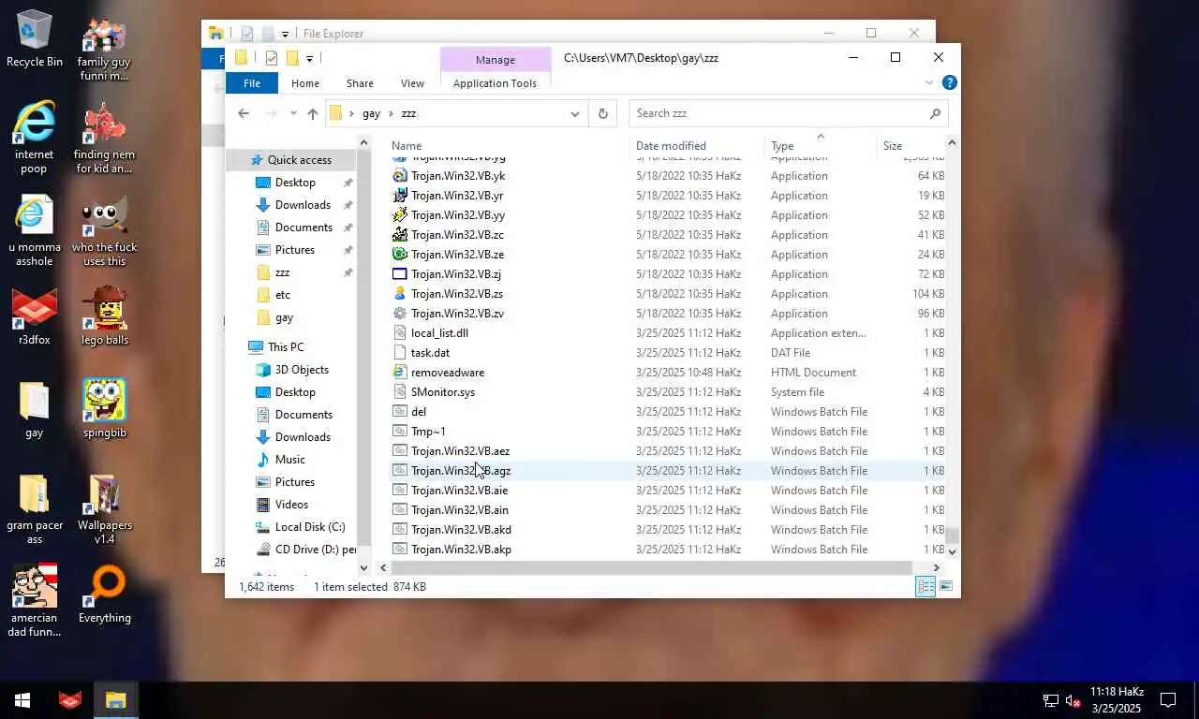Image resolution: width=1199 pixels, height=719 pixels.
Task: Select Downloads under Quick access
Action: (303, 205)
